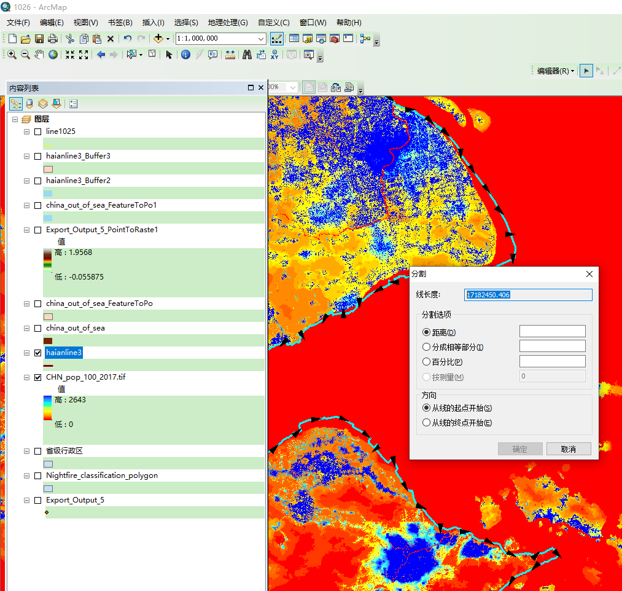Uncheck the haianline3 layer checkbox

(x=37, y=353)
